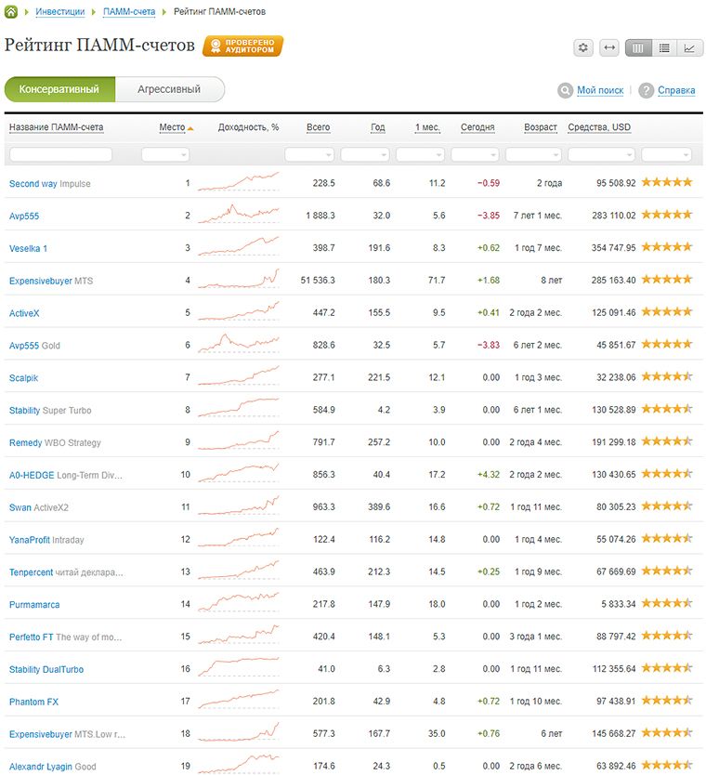Sort by Место column header
Screen dimensions: 706x775
point(172,127)
